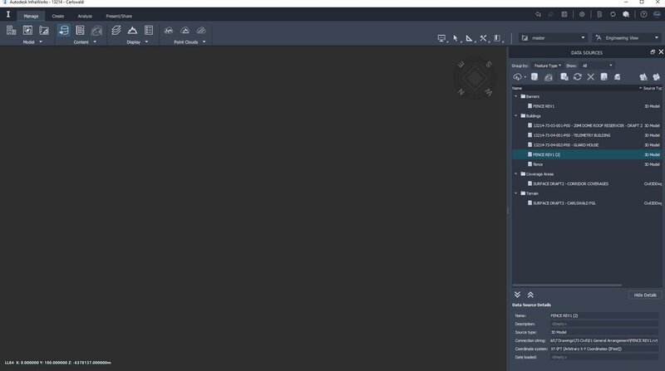Expand the Model group dropdown arrow
The image size is (665, 371).
[x=41, y=42]
